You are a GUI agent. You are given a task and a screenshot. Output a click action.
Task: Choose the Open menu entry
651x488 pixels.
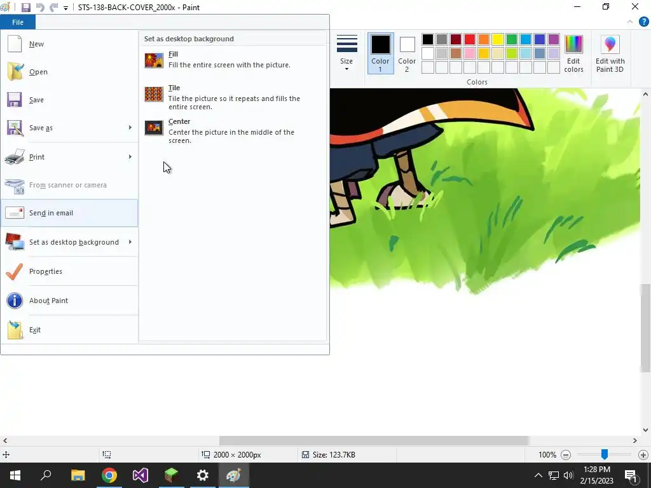[x=69, y=71]
